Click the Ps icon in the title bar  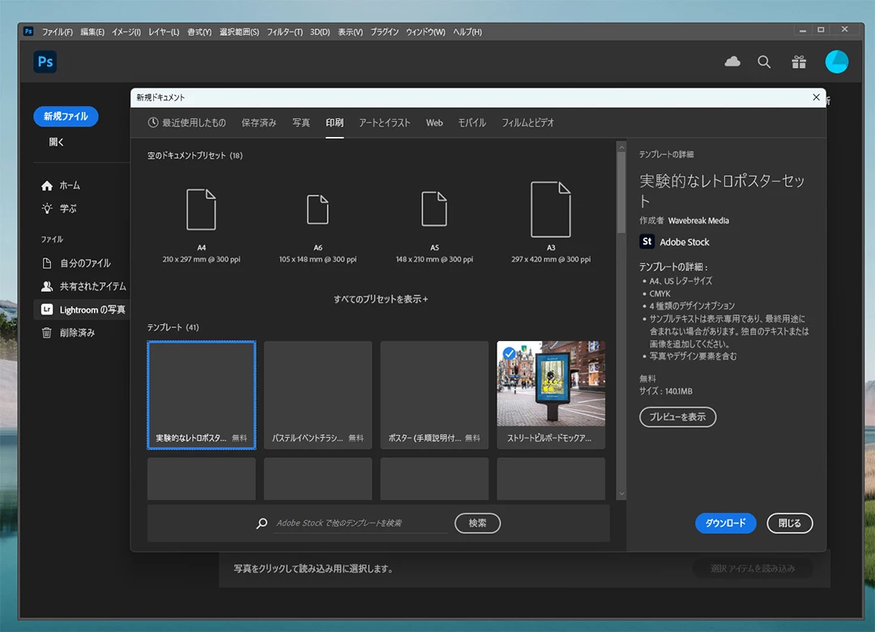pyautogui.click(x=28, y=32)
